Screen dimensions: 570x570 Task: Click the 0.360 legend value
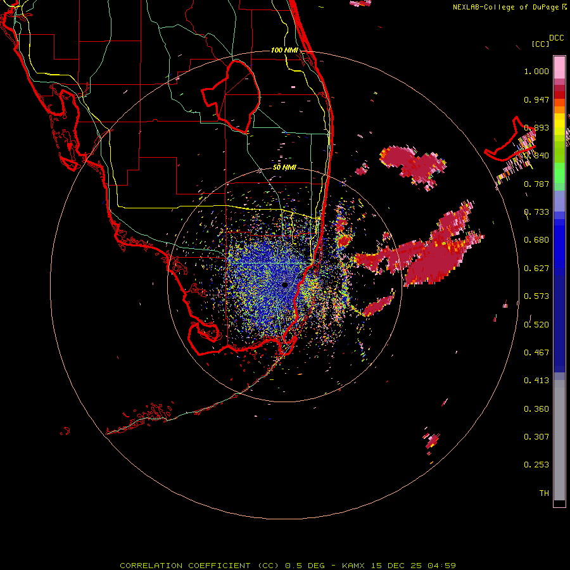point(536,409)
